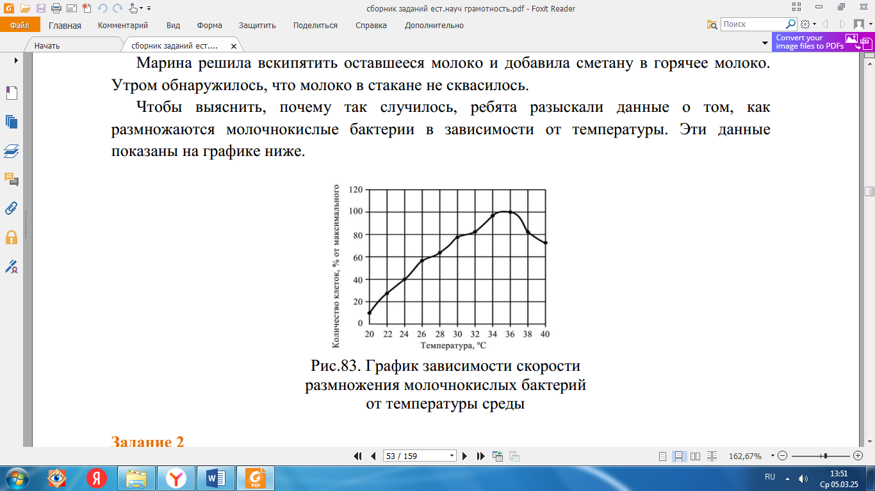This screenshot has width=875, height=491.
Task: Go to the last page button
Action: (x=481, y=456)
